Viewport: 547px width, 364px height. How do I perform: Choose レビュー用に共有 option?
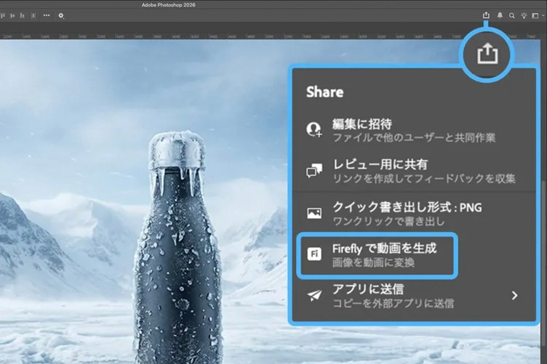380,165
